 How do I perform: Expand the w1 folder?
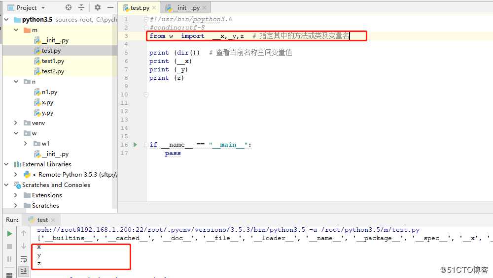pos(26,143)
